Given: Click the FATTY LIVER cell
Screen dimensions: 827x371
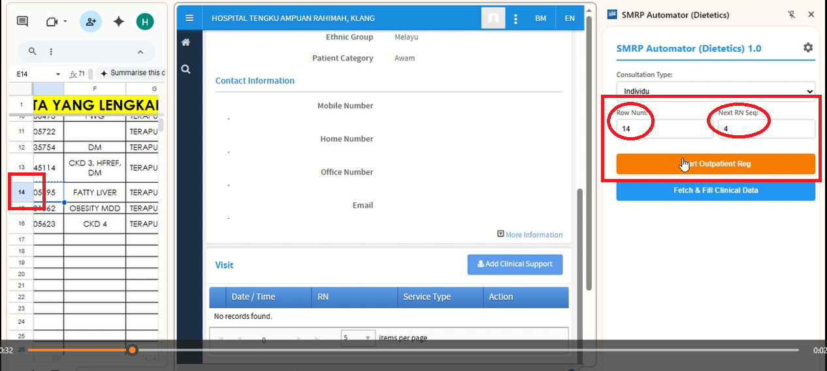Looking at the screenshot, I should coord(95,192).
